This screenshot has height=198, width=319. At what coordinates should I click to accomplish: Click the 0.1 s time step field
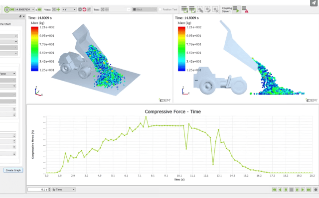coord(38,190)
